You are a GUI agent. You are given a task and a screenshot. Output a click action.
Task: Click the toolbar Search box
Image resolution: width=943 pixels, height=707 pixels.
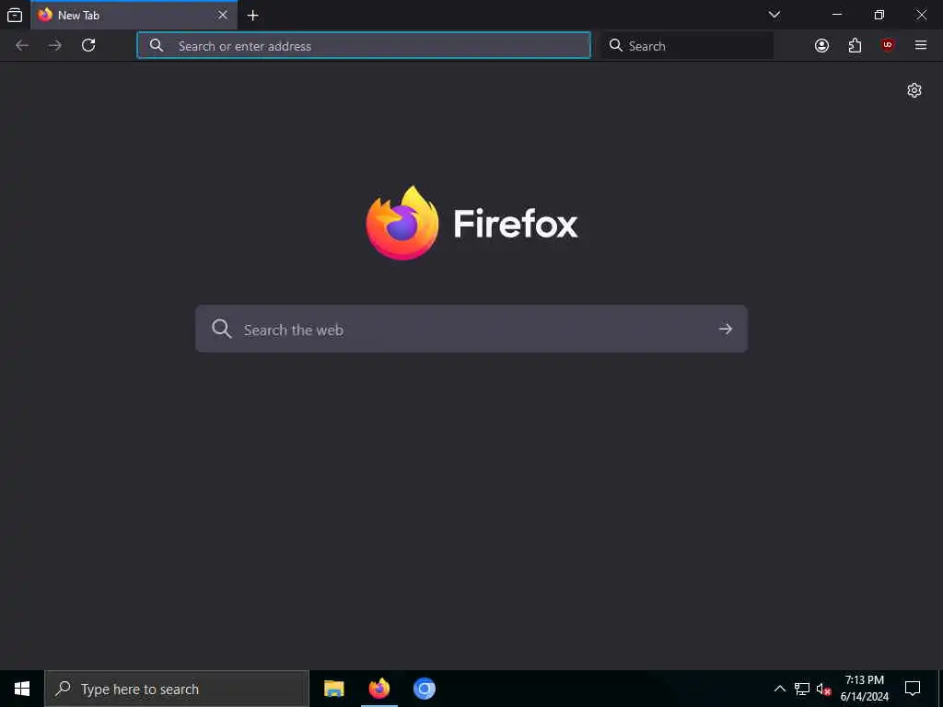coord(687,46)
